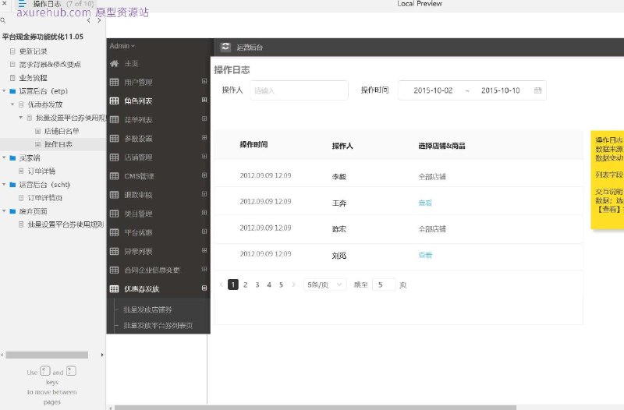Expand the 店铺管理 menu via plus icon
This screenshot has height=410, width=624.
204,157
